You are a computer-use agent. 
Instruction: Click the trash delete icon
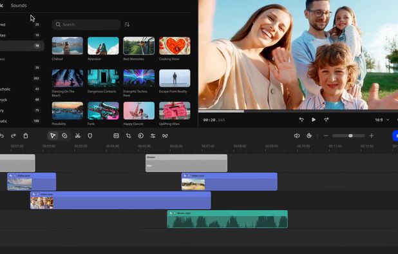tap(26, 135)
